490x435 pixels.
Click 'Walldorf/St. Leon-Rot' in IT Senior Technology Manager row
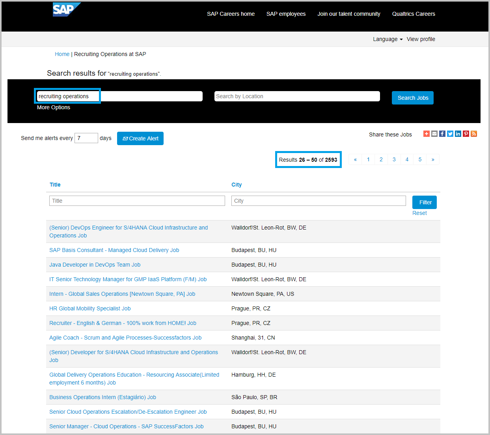[269, 279]
